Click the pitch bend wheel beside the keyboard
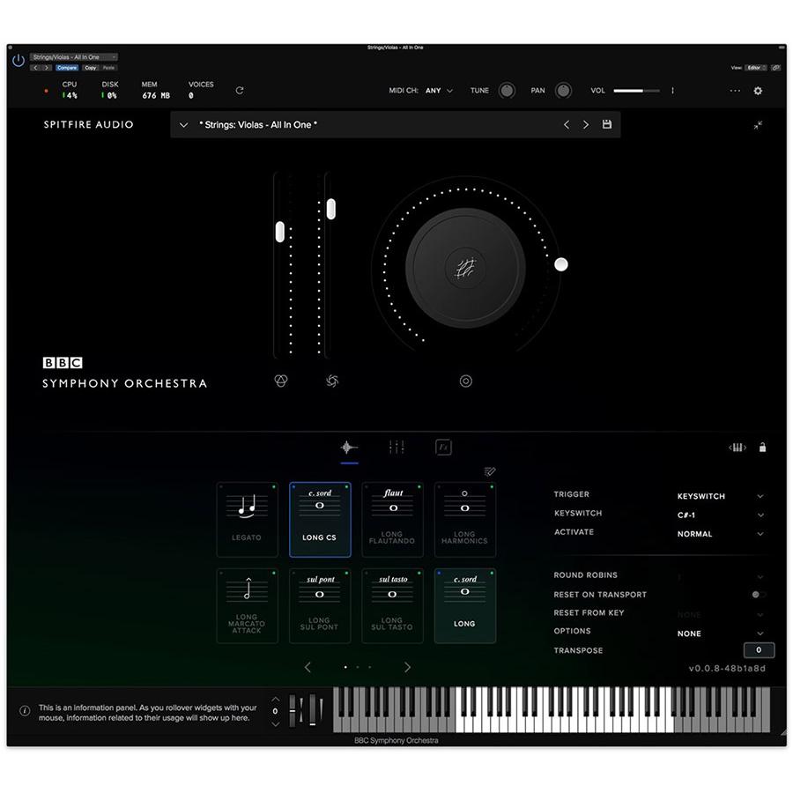The image size is (793, 793). click(x=293, y=710)
